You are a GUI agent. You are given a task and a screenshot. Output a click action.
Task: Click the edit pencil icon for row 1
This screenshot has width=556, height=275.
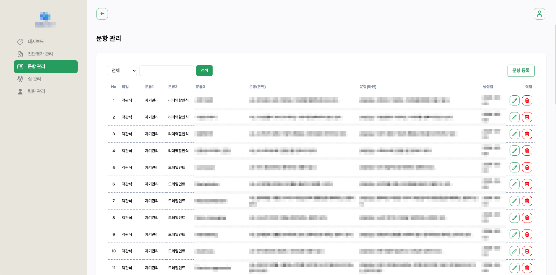coord(515,101)
